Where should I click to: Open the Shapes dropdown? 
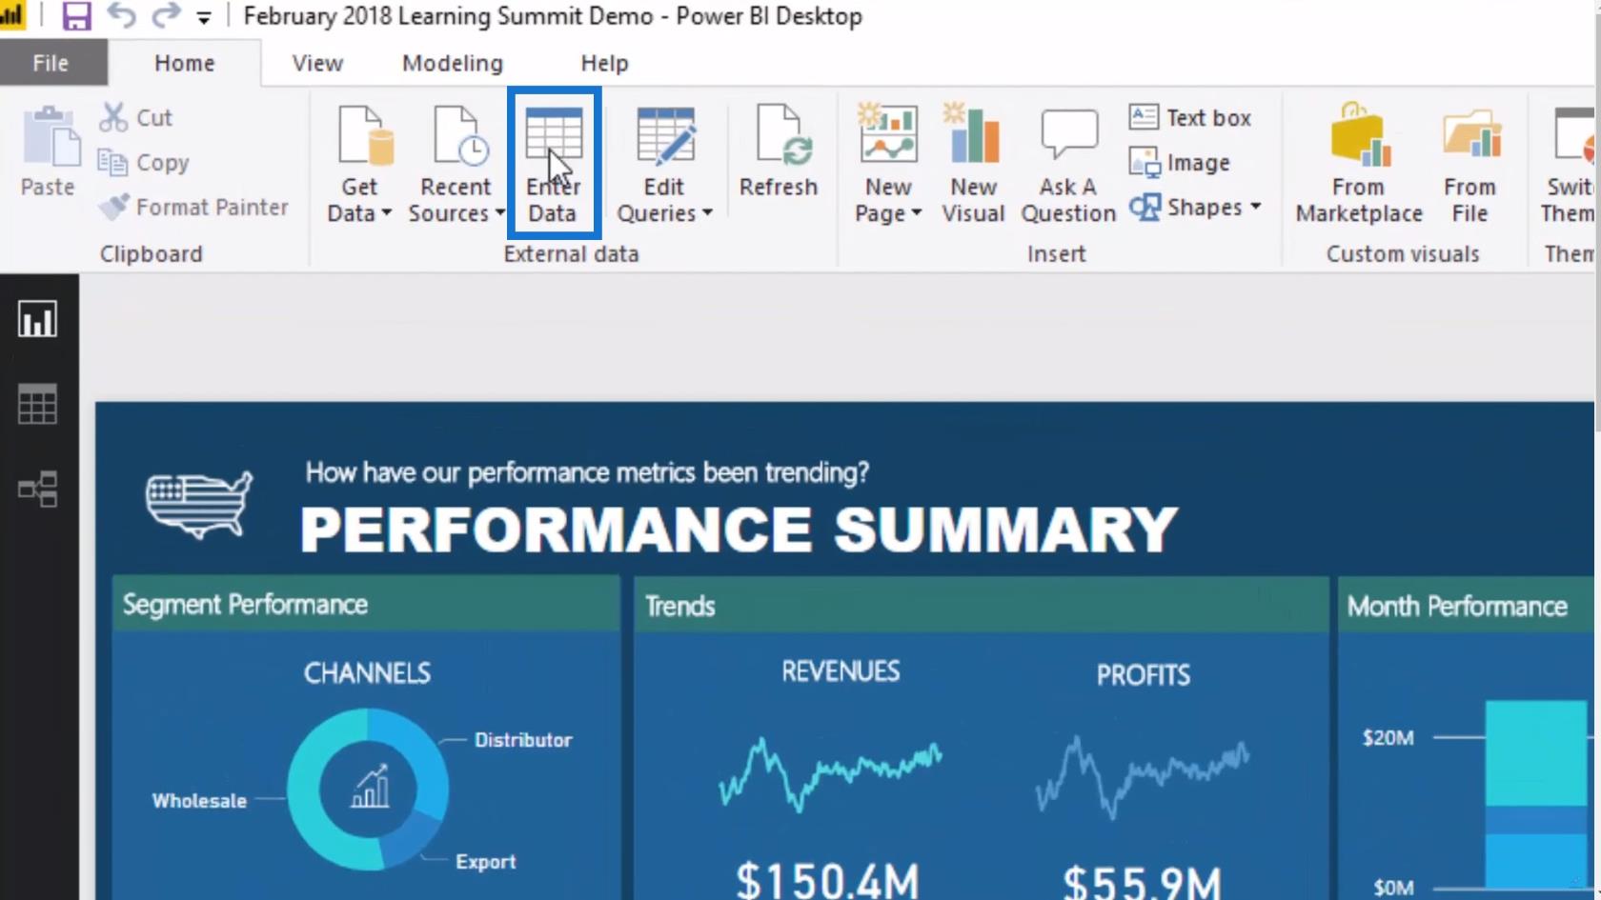1195,207
